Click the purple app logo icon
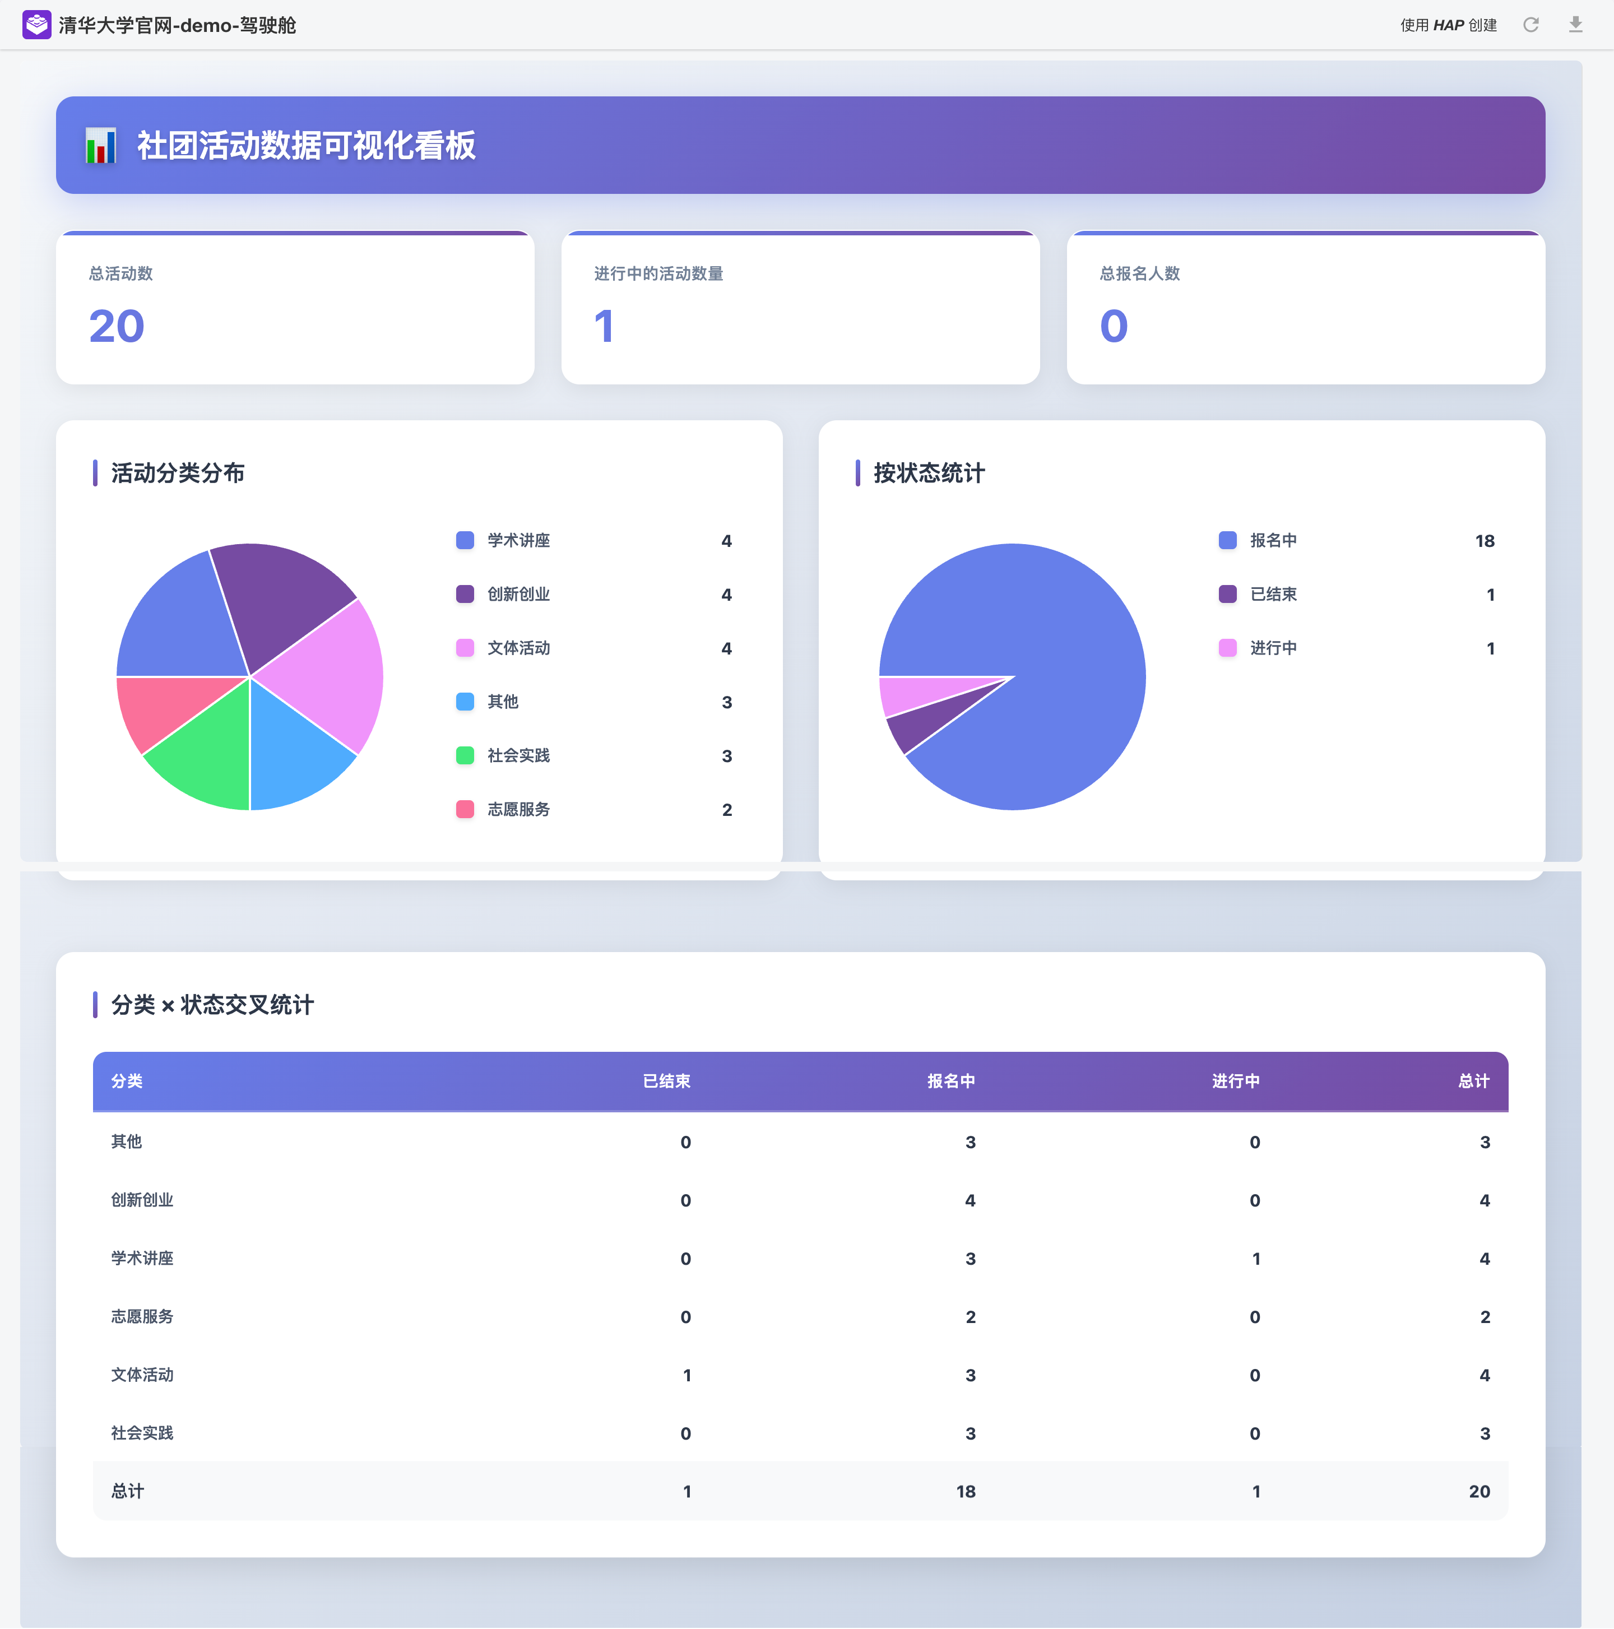 36,25
